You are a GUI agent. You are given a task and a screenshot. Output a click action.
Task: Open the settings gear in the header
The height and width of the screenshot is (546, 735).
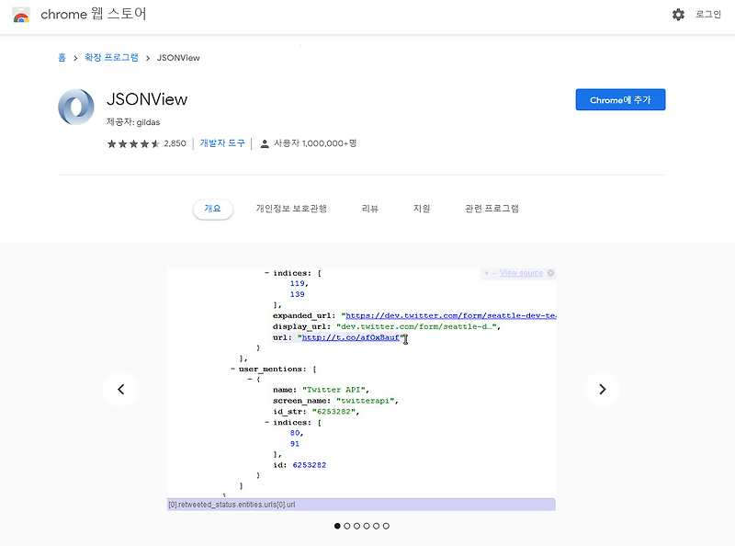(677, 15)
